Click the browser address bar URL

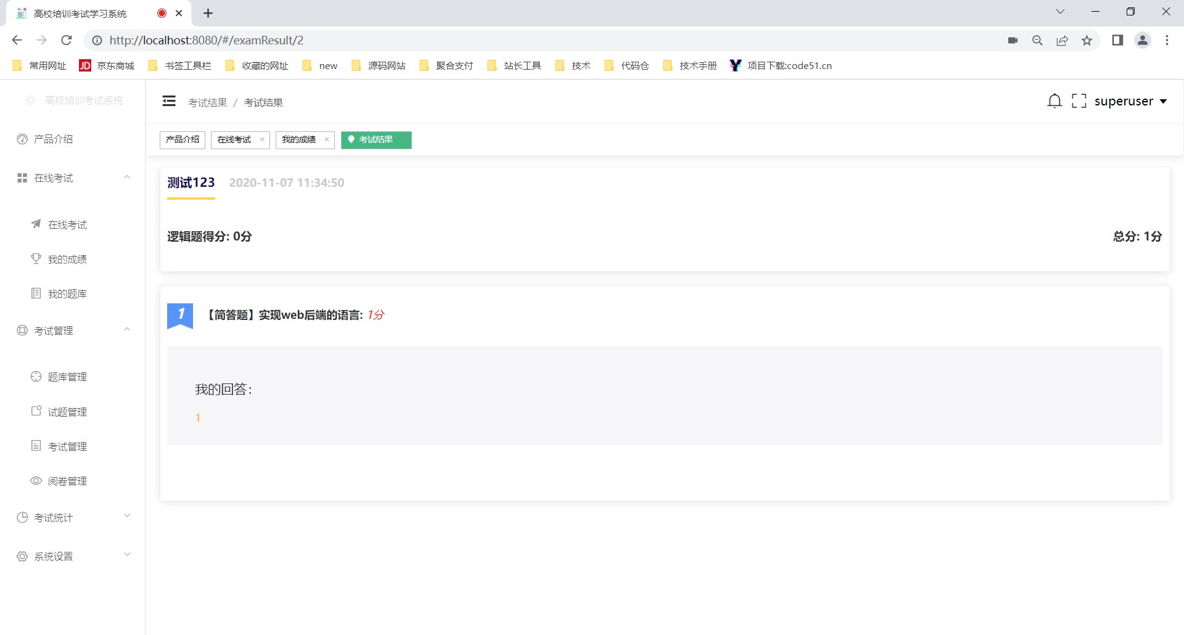207,41
